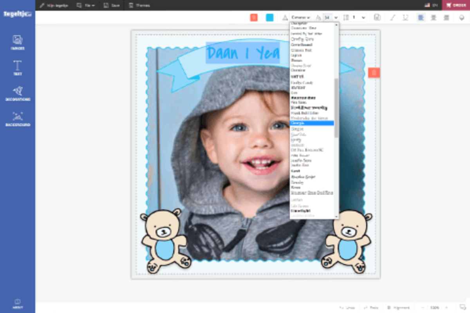The height and width of the screenshot is (313, 470).
Task: Toggle left text alignment
Action: [421, 18]
